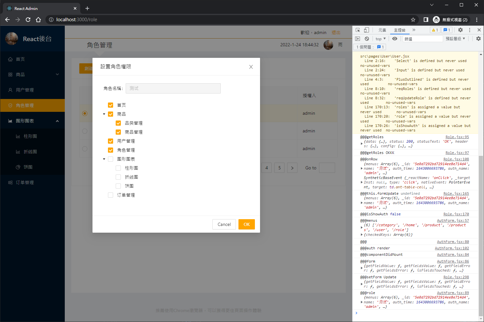Open 折线图 submenu item

[33, 152]
